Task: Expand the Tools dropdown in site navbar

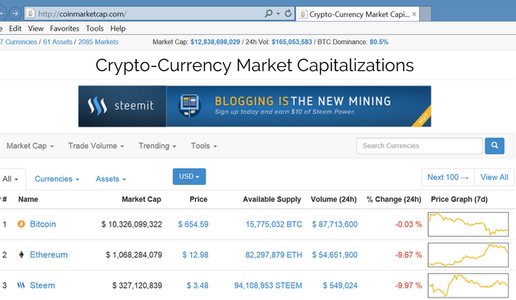Action: 204,146
